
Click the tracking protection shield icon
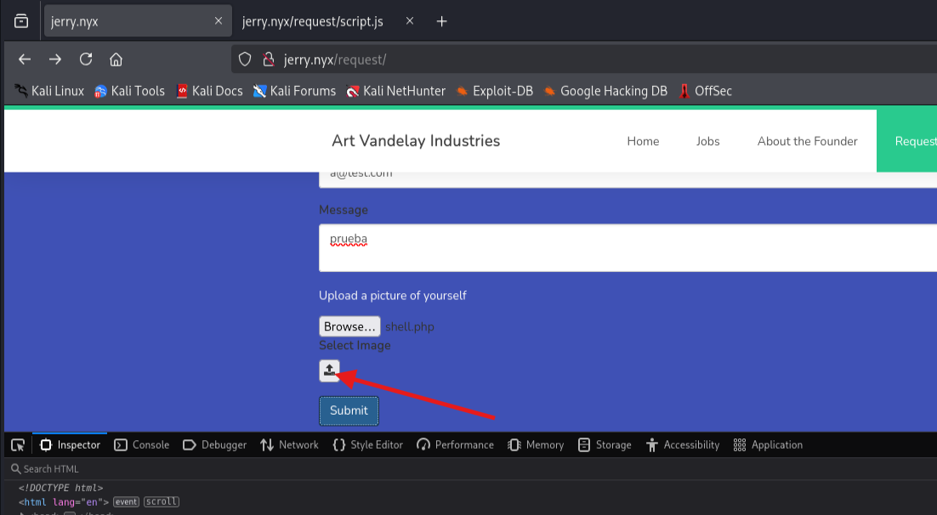245,59
